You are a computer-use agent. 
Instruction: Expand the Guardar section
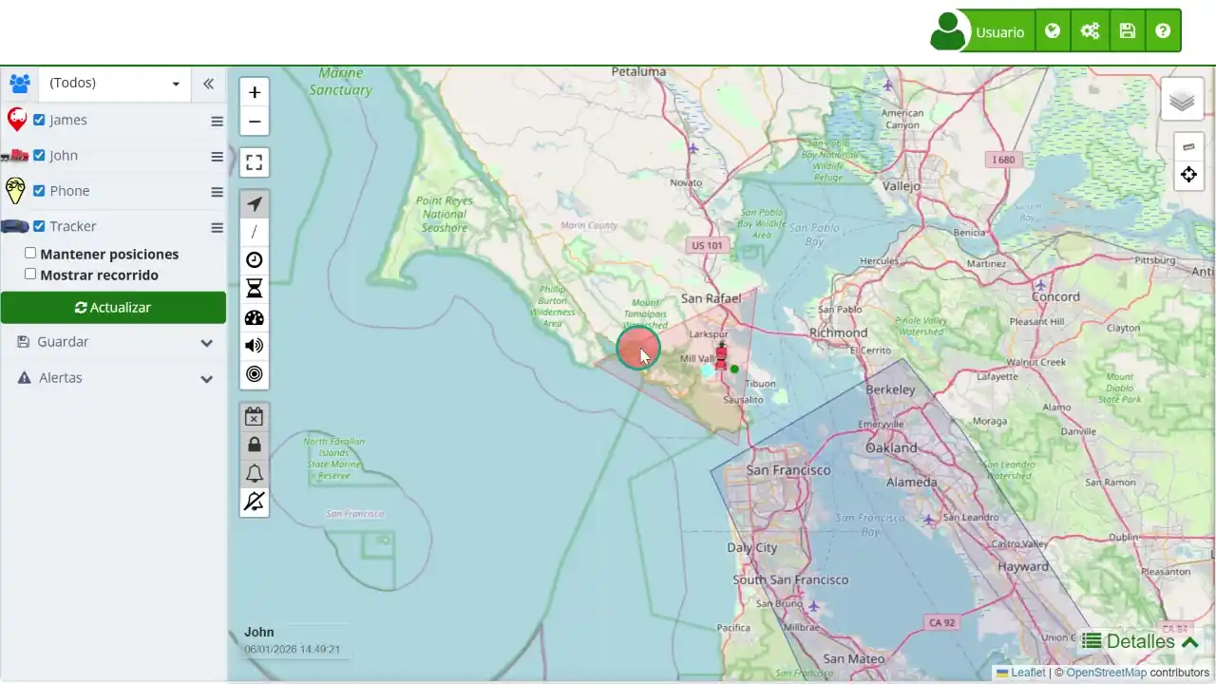pos(113,342)
